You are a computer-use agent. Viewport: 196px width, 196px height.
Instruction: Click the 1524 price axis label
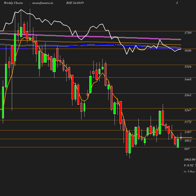188,67
